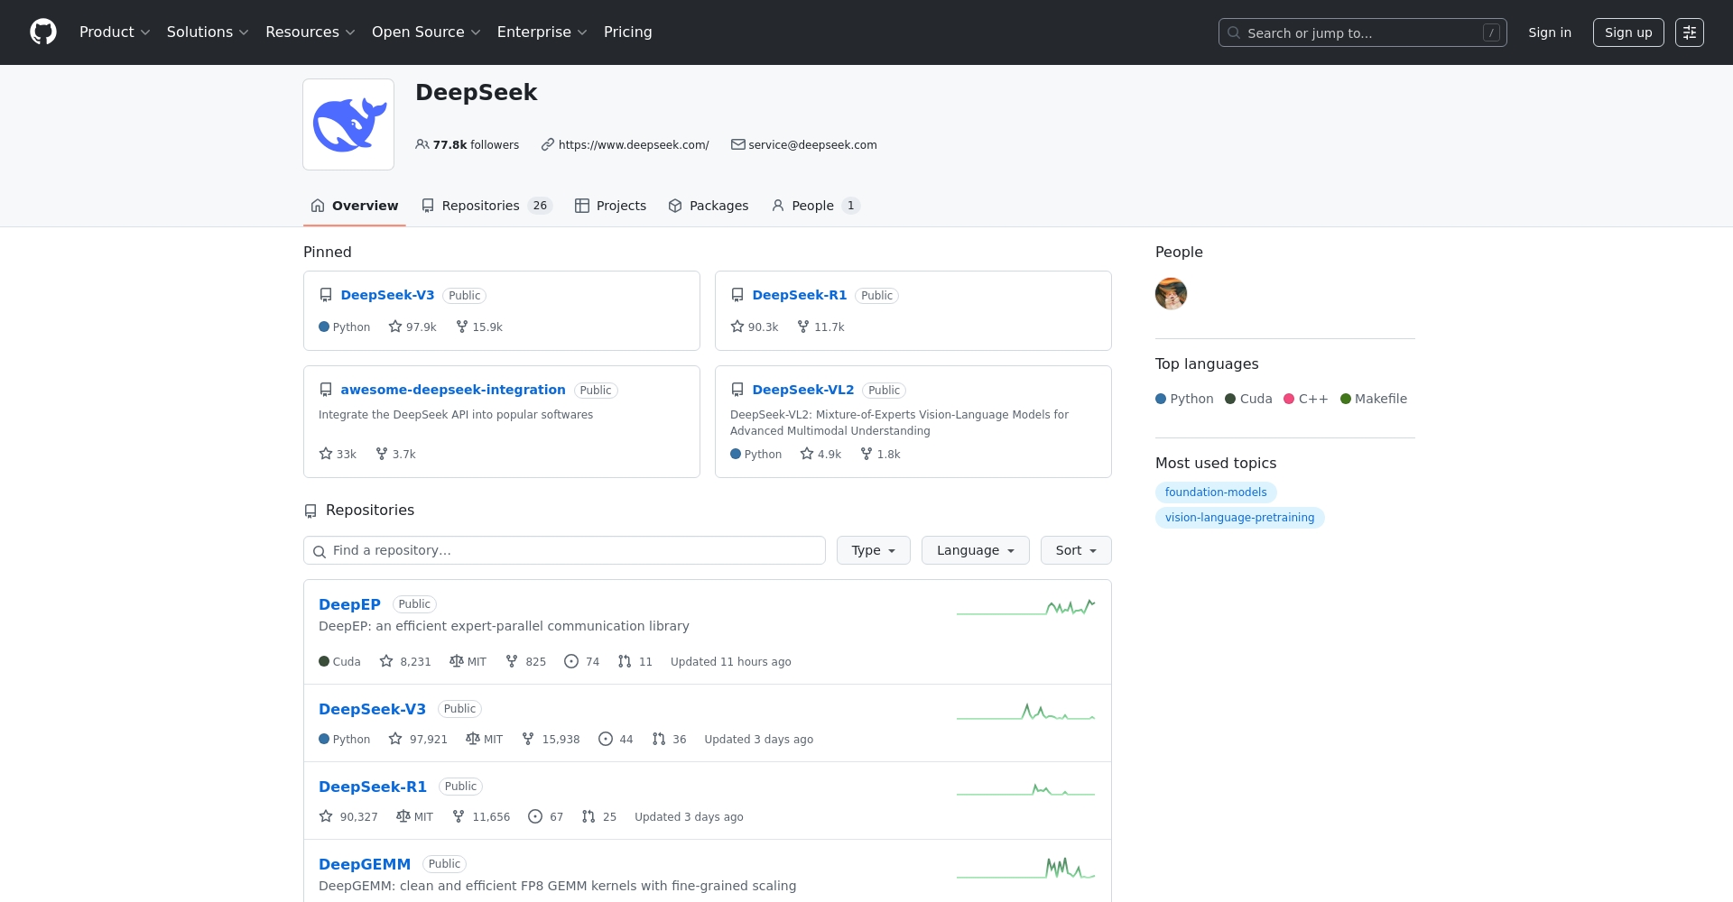Screen dimensions: 1733x902
Task: Click the Sign in link
Action: [x=1550, y=32]
